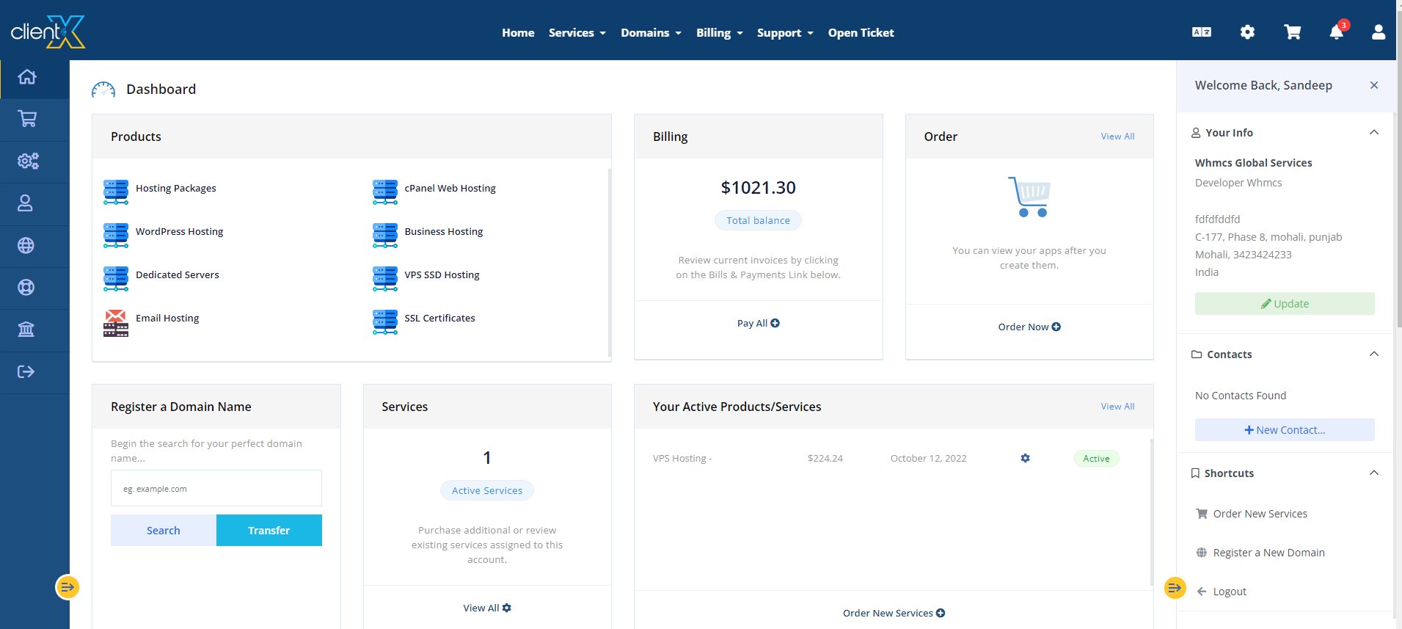This screenshot has width=1402, height=629.
Task: Open the Services dropdown menu
Action: [x=577, y=33]
